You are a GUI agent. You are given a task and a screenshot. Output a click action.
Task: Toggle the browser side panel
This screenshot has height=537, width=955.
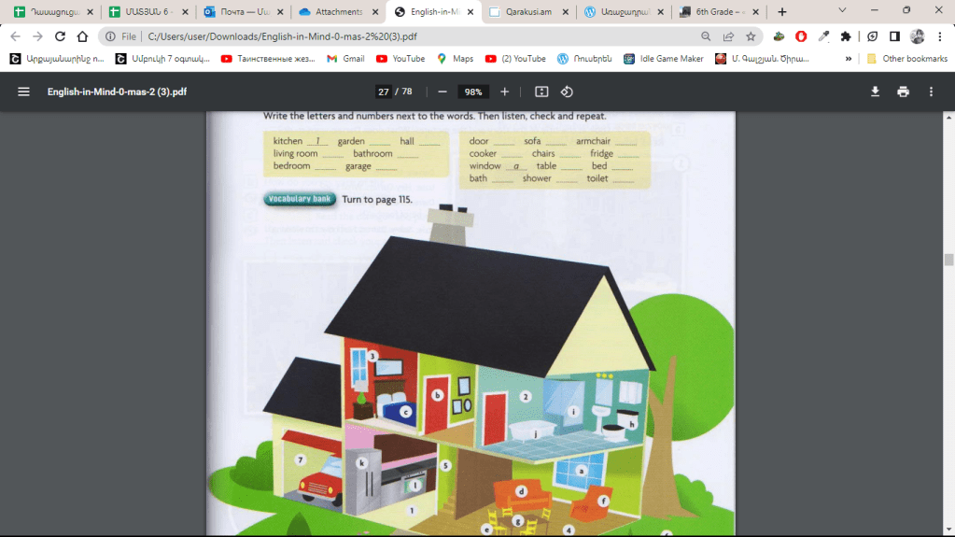tap(894, 36)
